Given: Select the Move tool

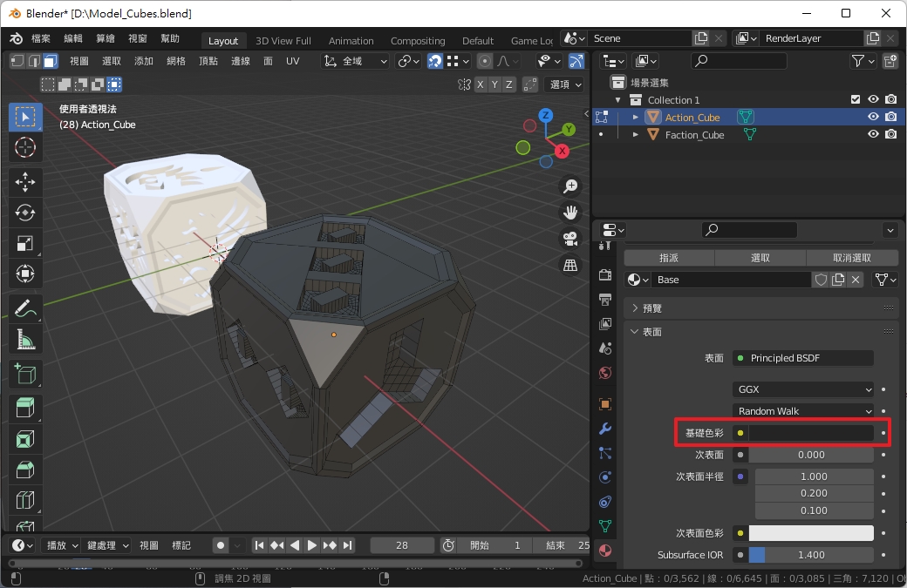Looking at the screenshot, I should pyautogui.click(x=25, y=181).
